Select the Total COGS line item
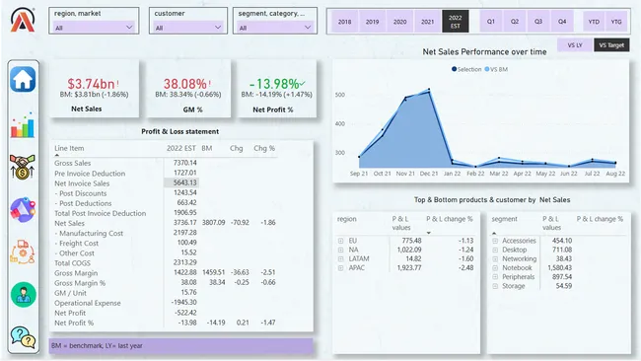641x361 pixels. [72, 263]
